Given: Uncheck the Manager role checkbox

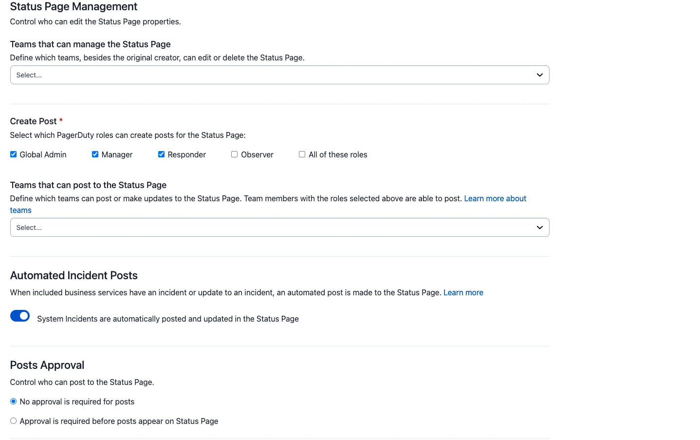Looking at the screenshot, I should tap(95, 154).
